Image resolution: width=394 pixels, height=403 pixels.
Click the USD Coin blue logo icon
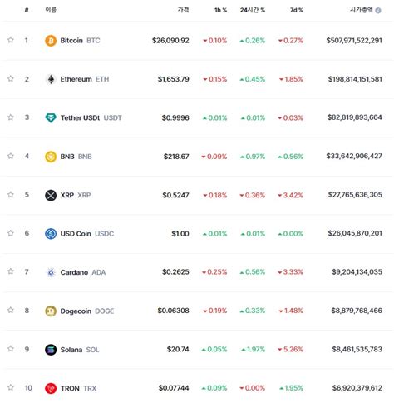point(51,234)
